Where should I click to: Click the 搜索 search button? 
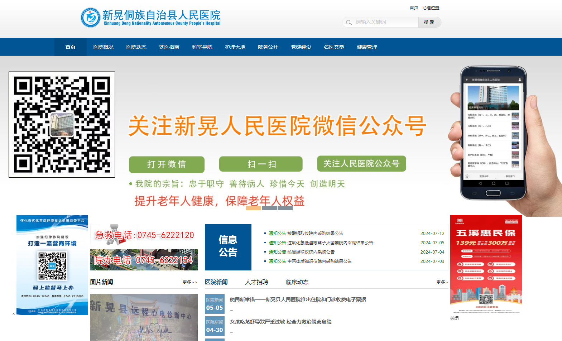(x=429, y=22)
